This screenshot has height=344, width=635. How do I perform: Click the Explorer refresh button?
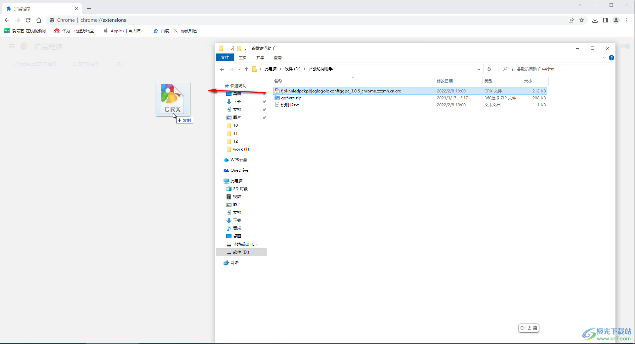click(489, 69)
